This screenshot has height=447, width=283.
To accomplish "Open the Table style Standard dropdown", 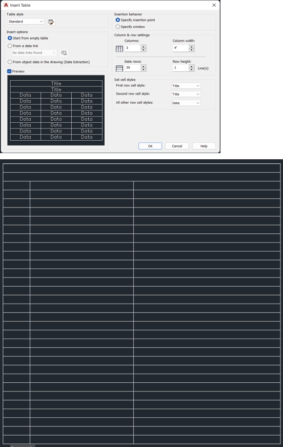I will point(26,22).
